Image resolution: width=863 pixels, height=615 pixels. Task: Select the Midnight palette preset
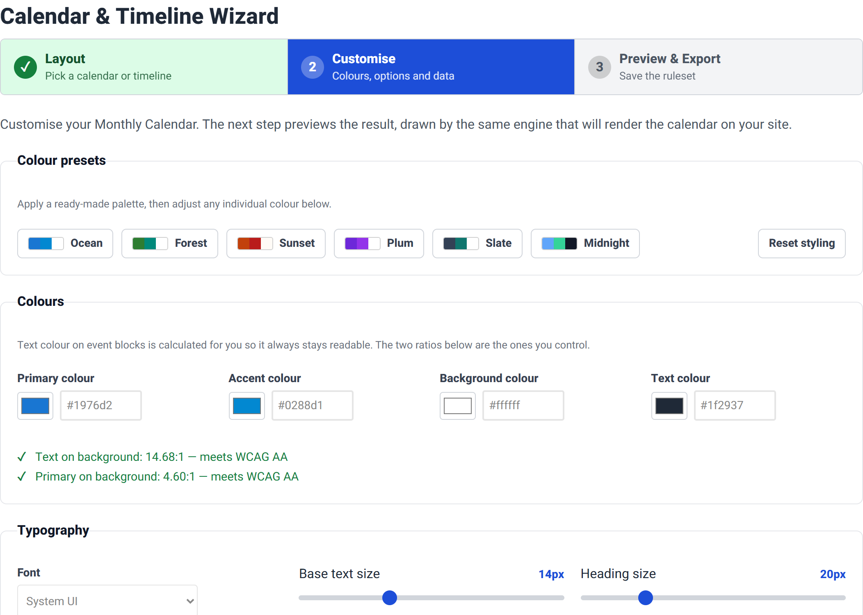585,244
